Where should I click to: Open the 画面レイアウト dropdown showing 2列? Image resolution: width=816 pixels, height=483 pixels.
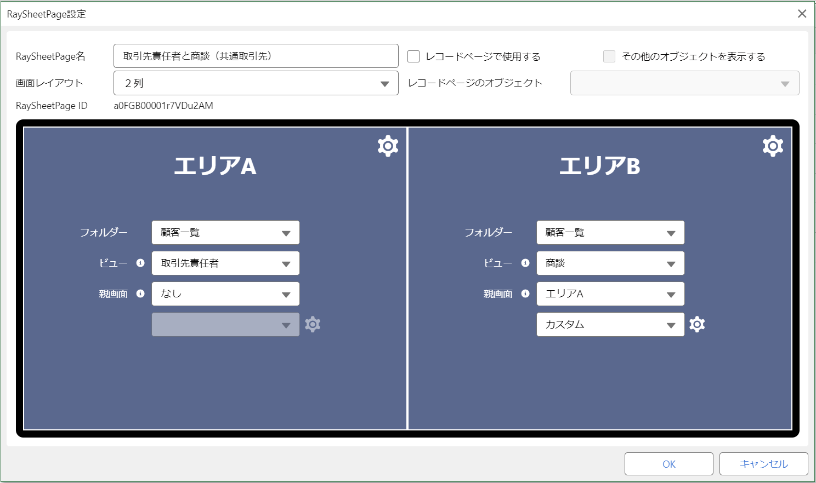pos(256,83)
